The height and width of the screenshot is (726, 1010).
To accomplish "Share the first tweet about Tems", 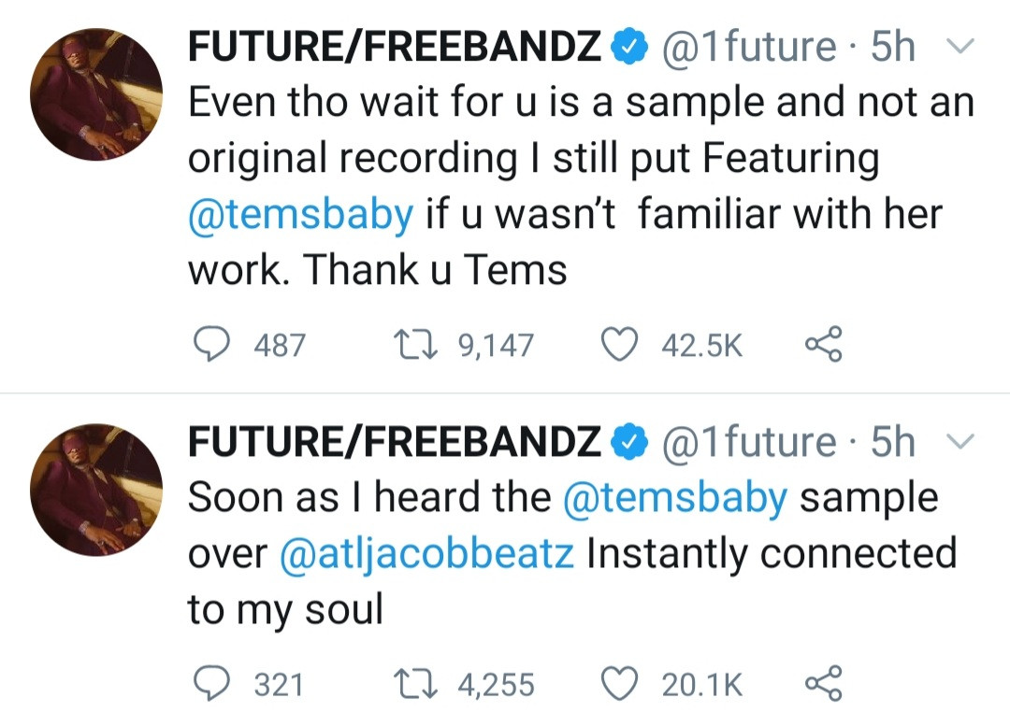I will [x=824, y=346].
